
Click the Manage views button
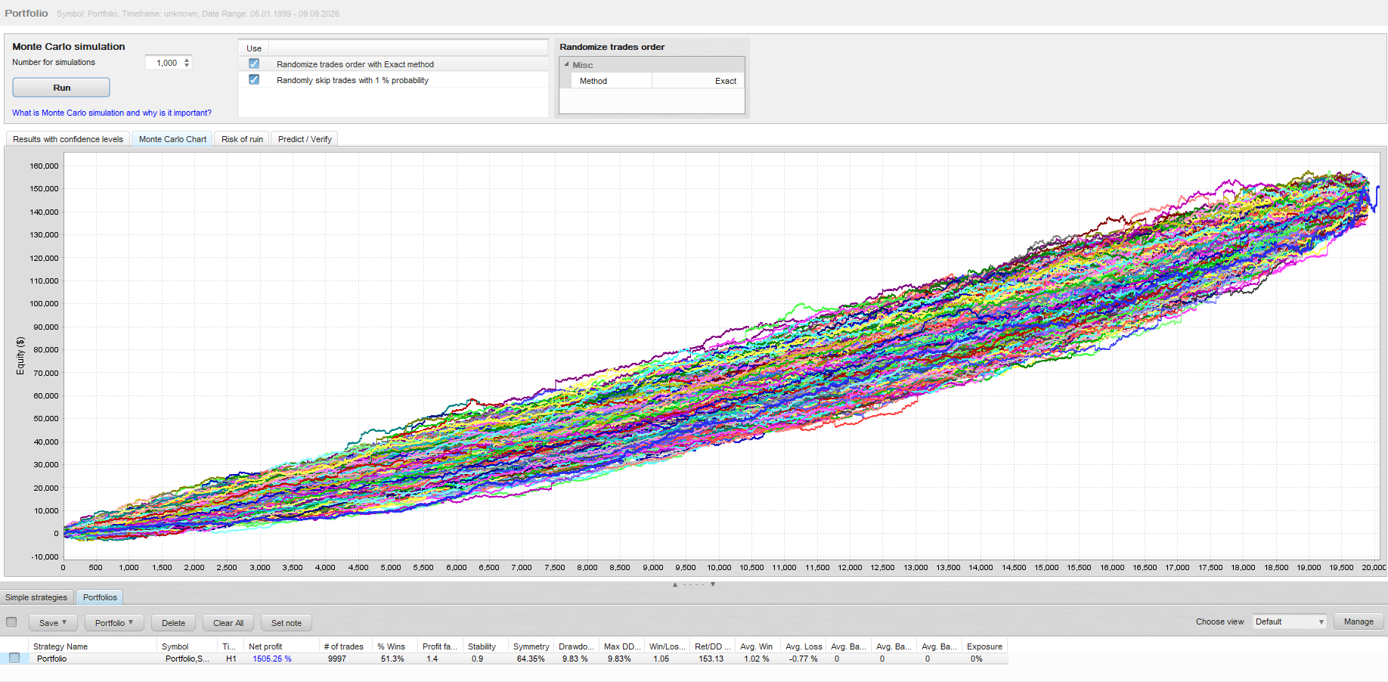pyautogui.click(x=1359, y=622)
